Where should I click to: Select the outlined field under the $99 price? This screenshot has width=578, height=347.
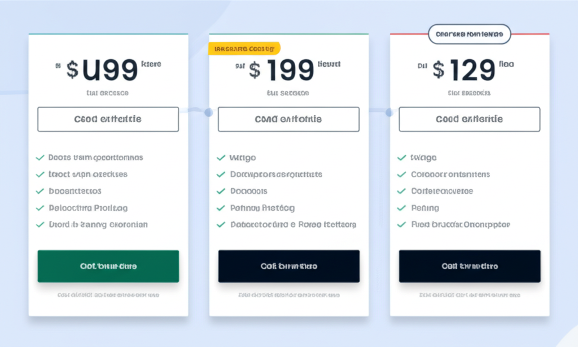point(108,119)
